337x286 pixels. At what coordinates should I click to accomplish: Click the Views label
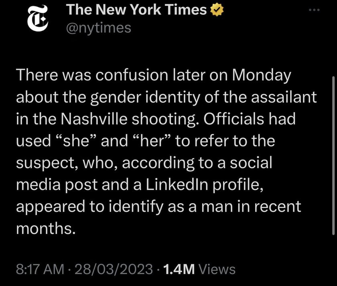pyautogui.click(x=217, y=269)
